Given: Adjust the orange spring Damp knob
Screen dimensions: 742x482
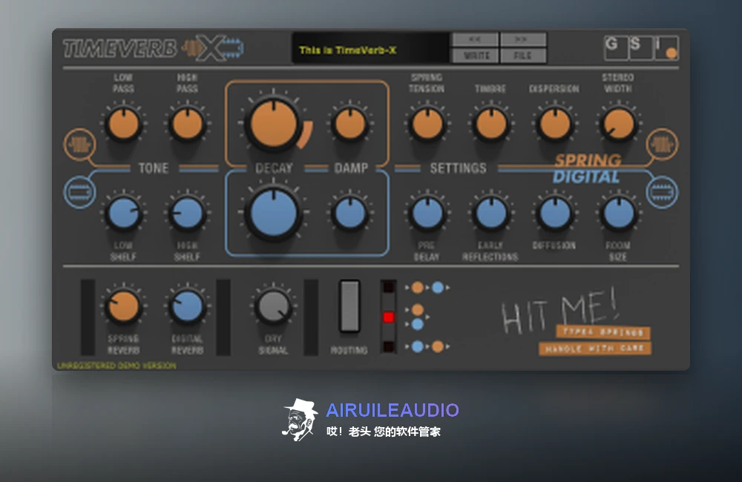Looking at the screenshot, I should [x=350, y=124].
